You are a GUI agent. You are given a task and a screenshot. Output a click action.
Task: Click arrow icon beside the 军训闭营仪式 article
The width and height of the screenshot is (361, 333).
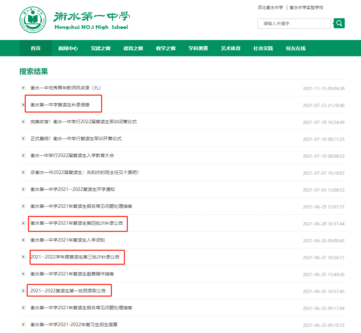tap(23, 122)
